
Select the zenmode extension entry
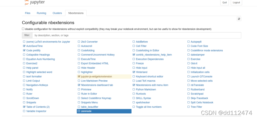104,111
